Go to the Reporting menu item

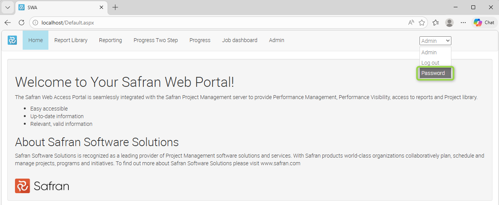point(110,40)
